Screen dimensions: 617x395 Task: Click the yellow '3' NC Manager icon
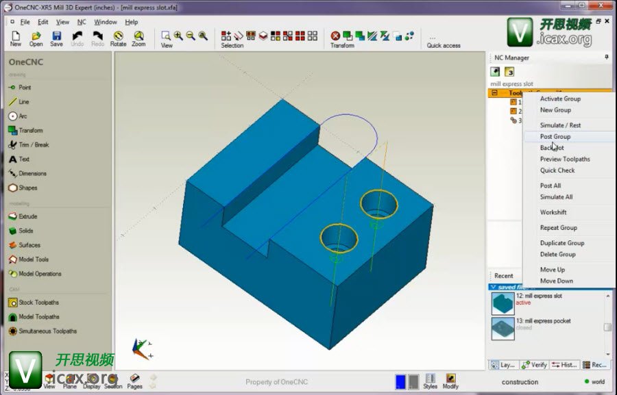click(509, 71)
